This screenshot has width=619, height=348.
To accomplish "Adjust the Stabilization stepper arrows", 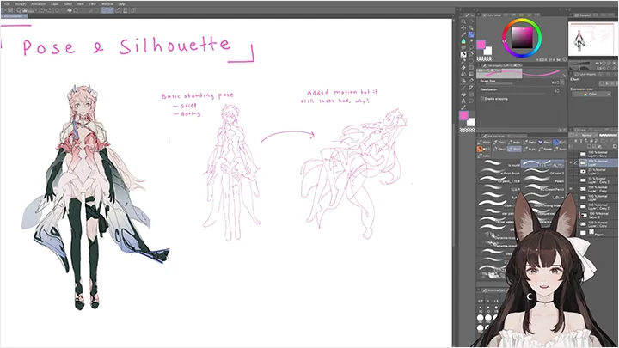I will 558,91.
